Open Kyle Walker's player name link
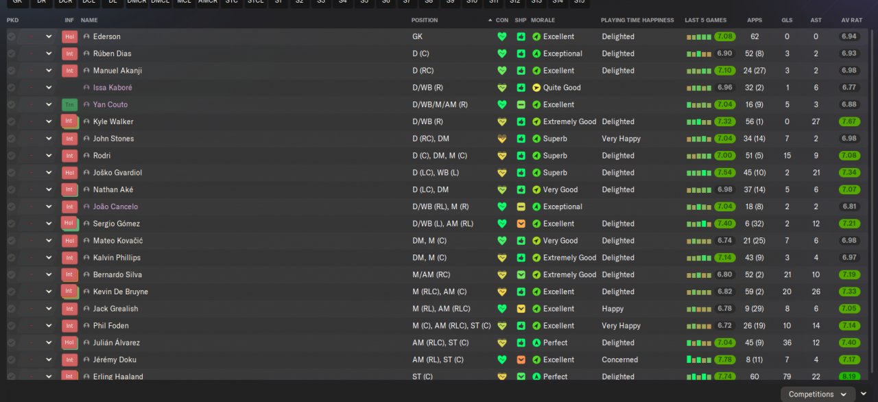Image resolution: width=878 pixels, height=402 pixels. point(113,121)
